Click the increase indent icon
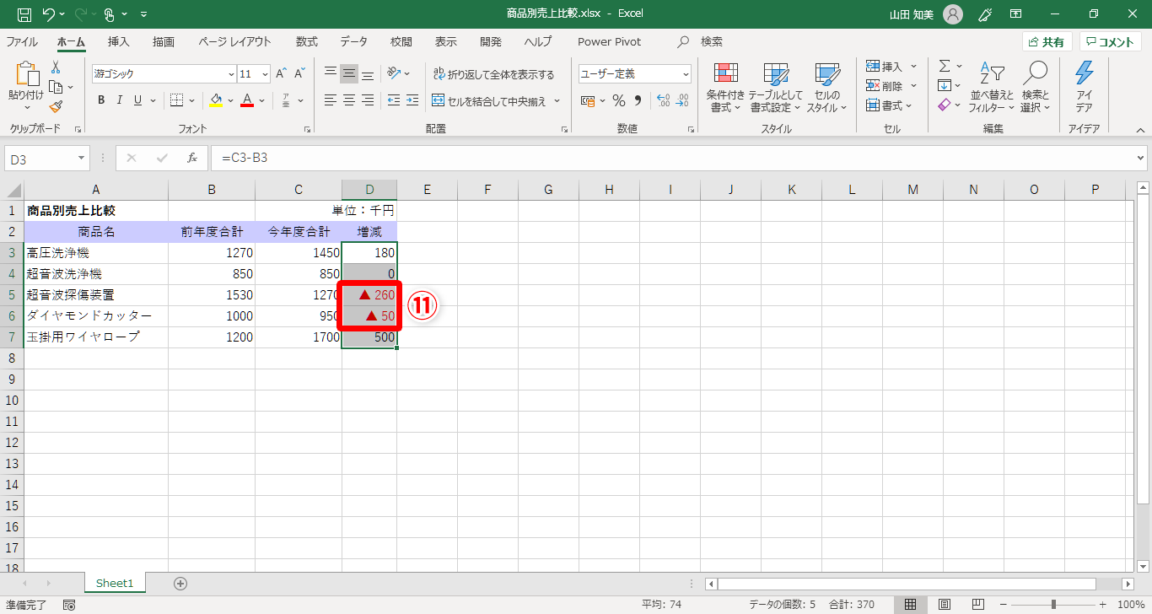This screenshot has height=614, width=1152. click(x=412, y=100)
